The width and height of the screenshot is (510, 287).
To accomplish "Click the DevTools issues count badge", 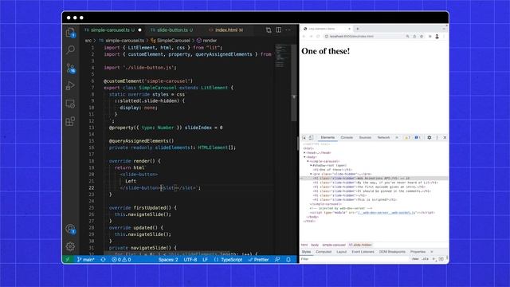I will coord(418,138).
